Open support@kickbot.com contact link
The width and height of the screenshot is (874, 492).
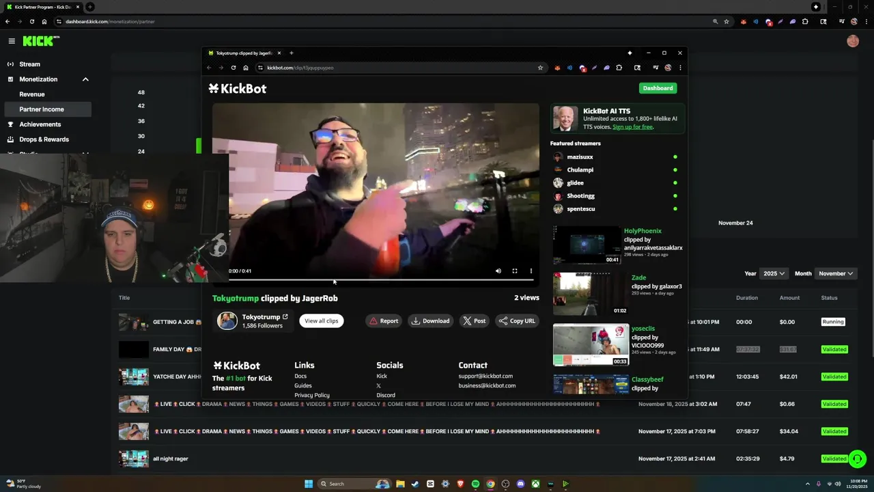click(x=485, y=376)
